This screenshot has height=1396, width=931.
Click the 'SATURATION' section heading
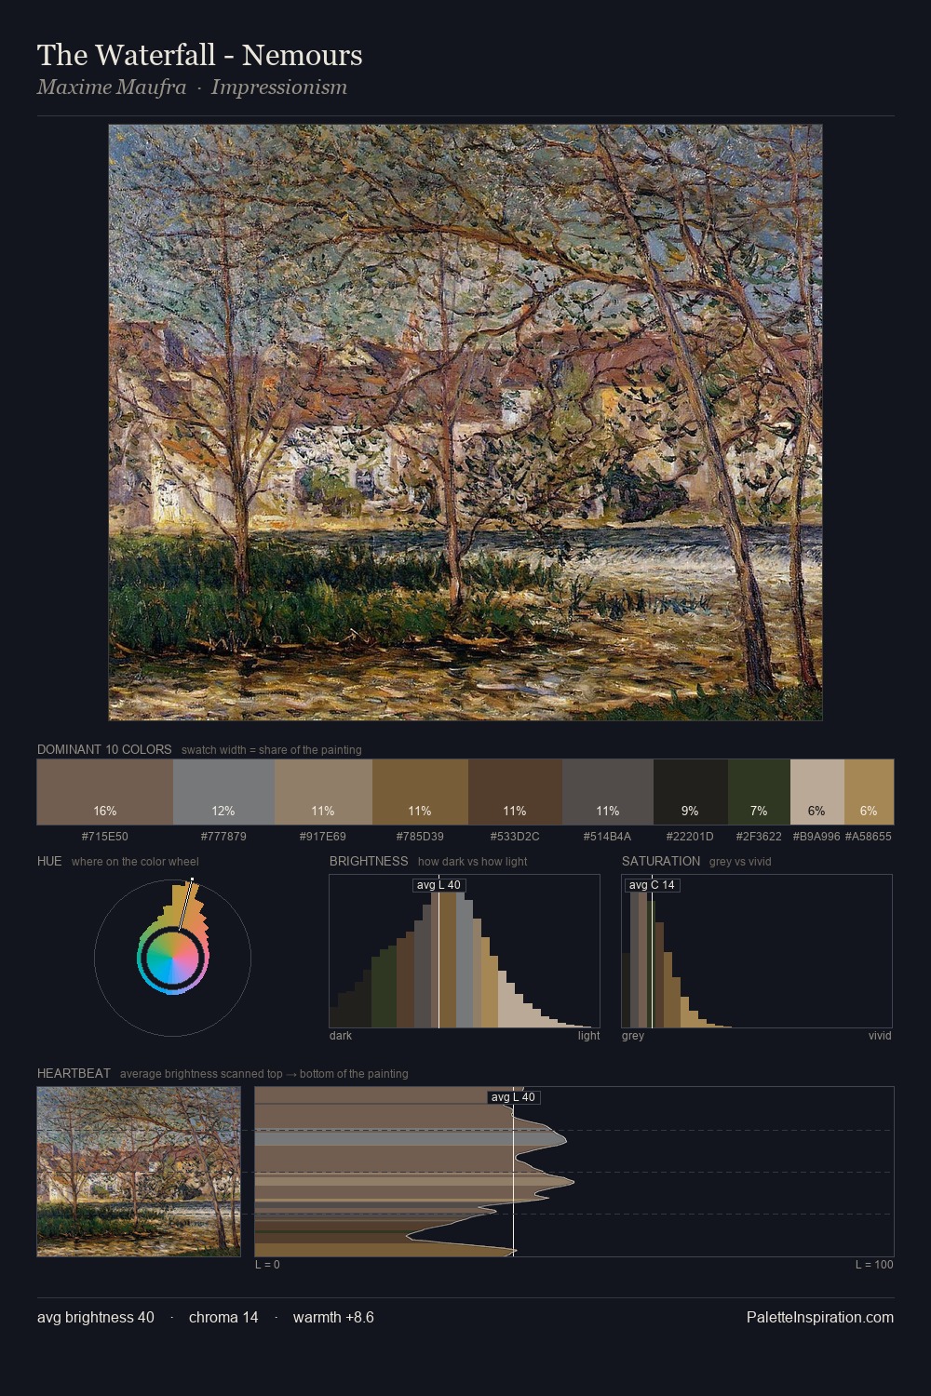click(661, 861)
